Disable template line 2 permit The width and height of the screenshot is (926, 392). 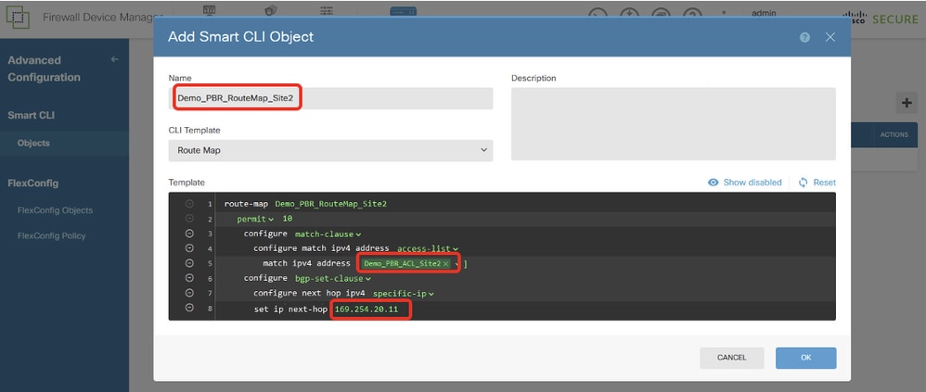pyautogui.click(x=189, y=219)
